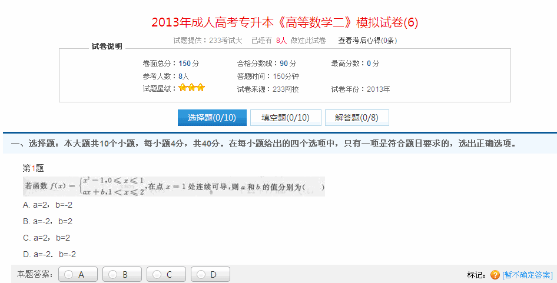
Task: Click option text D. a=-2, b=-2
Action: (x=49, y=254)
